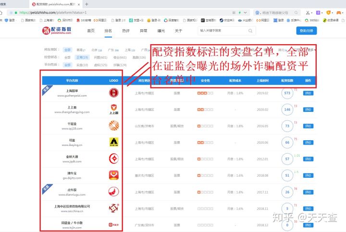Click the 配资指数 column header

(287, 81)
